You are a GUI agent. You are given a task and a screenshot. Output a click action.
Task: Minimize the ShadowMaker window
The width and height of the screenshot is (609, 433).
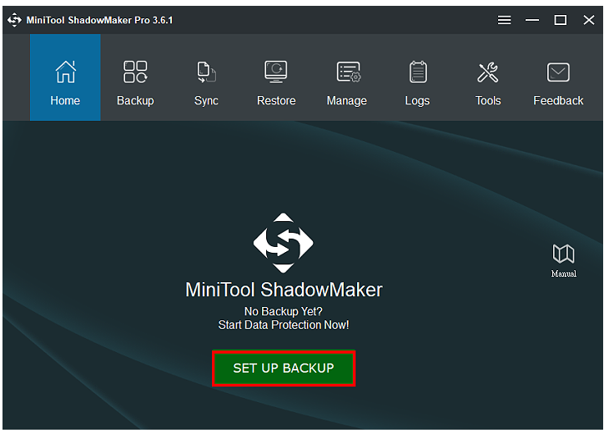[x=532, y=20]
